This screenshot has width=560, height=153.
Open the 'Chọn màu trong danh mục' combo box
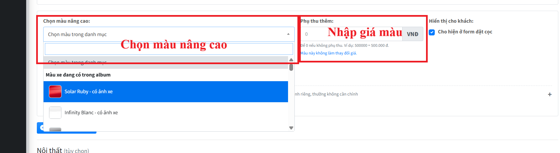169,34
